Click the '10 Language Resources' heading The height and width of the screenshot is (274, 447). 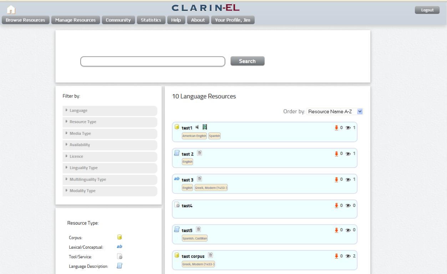[204, 96]
